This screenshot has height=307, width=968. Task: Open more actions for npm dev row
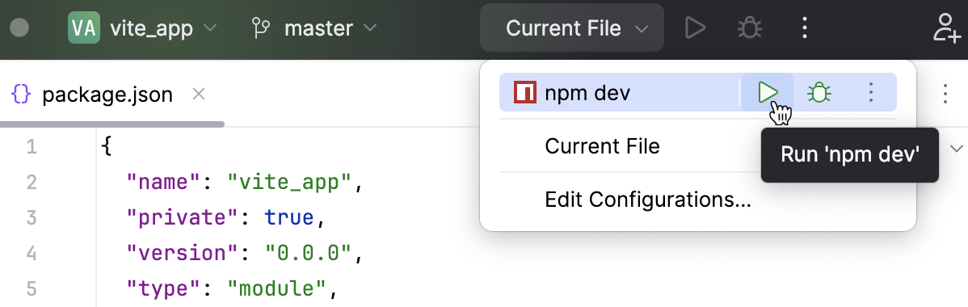[x=870, y=93]
